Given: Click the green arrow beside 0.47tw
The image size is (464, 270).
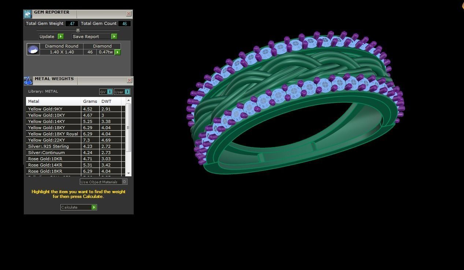Looking at the screenshot, I should (118, 52).
